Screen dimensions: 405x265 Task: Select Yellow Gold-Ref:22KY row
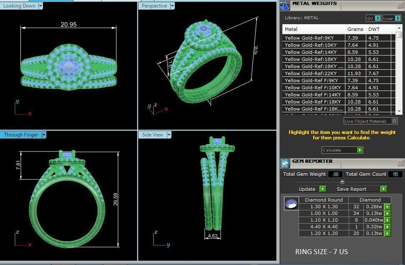[339, 73]
